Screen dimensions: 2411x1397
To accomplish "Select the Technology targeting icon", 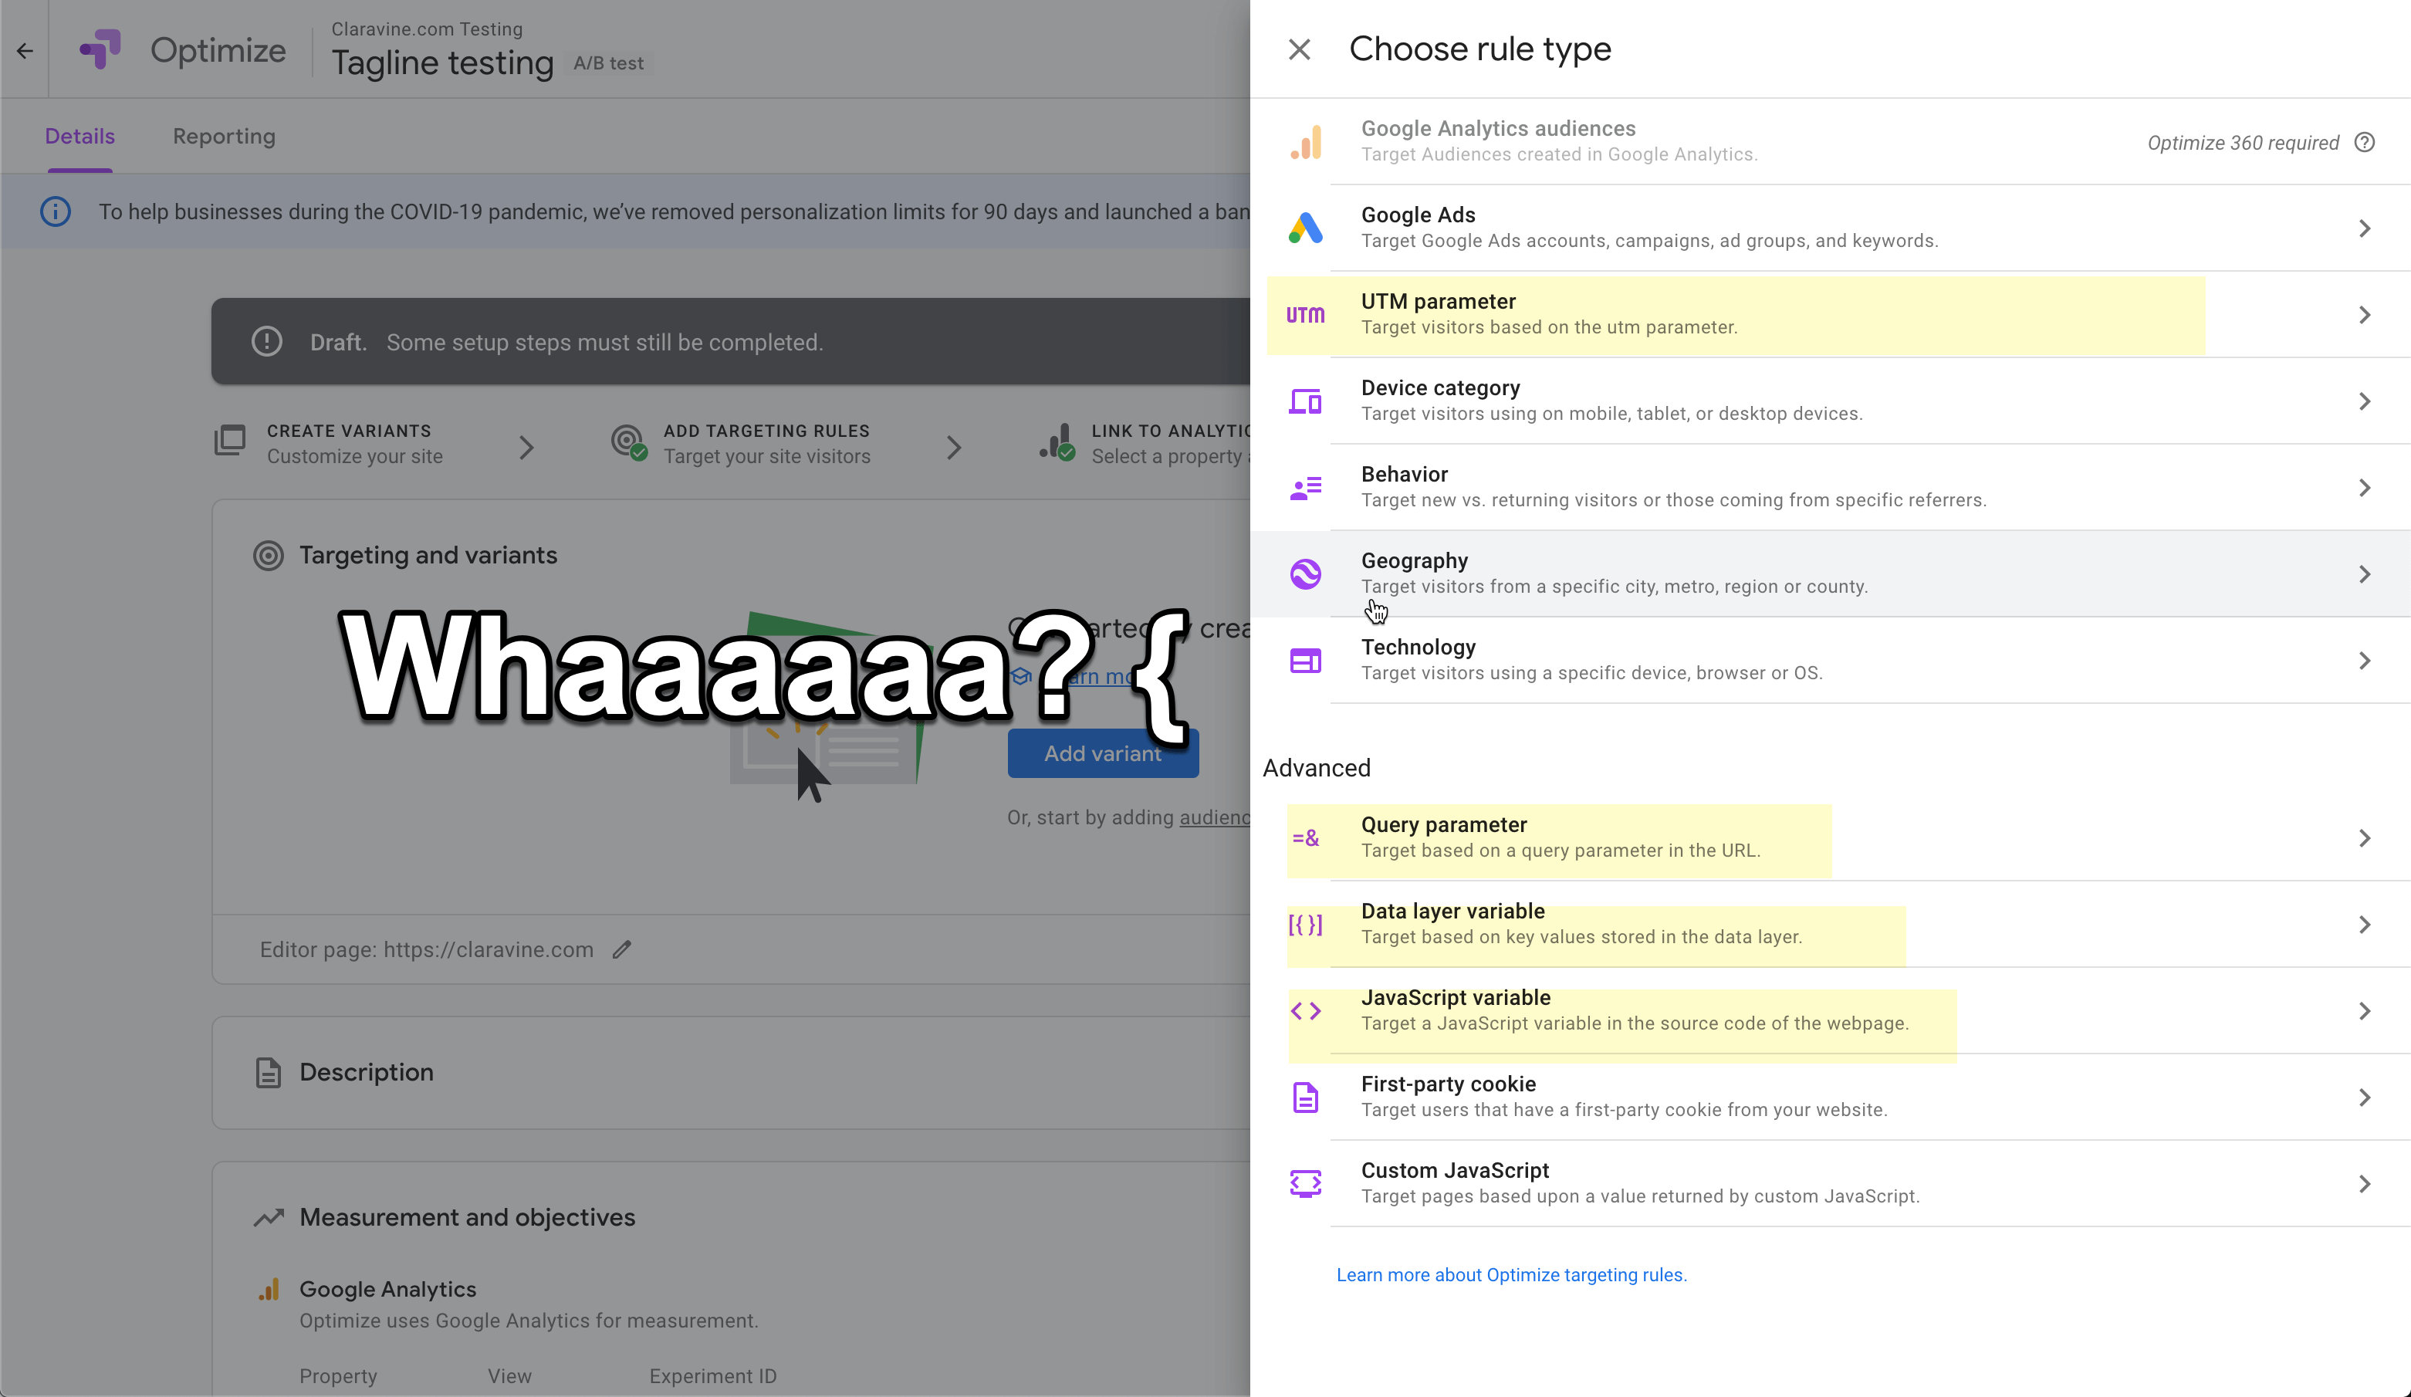I will pos(1307,660).
